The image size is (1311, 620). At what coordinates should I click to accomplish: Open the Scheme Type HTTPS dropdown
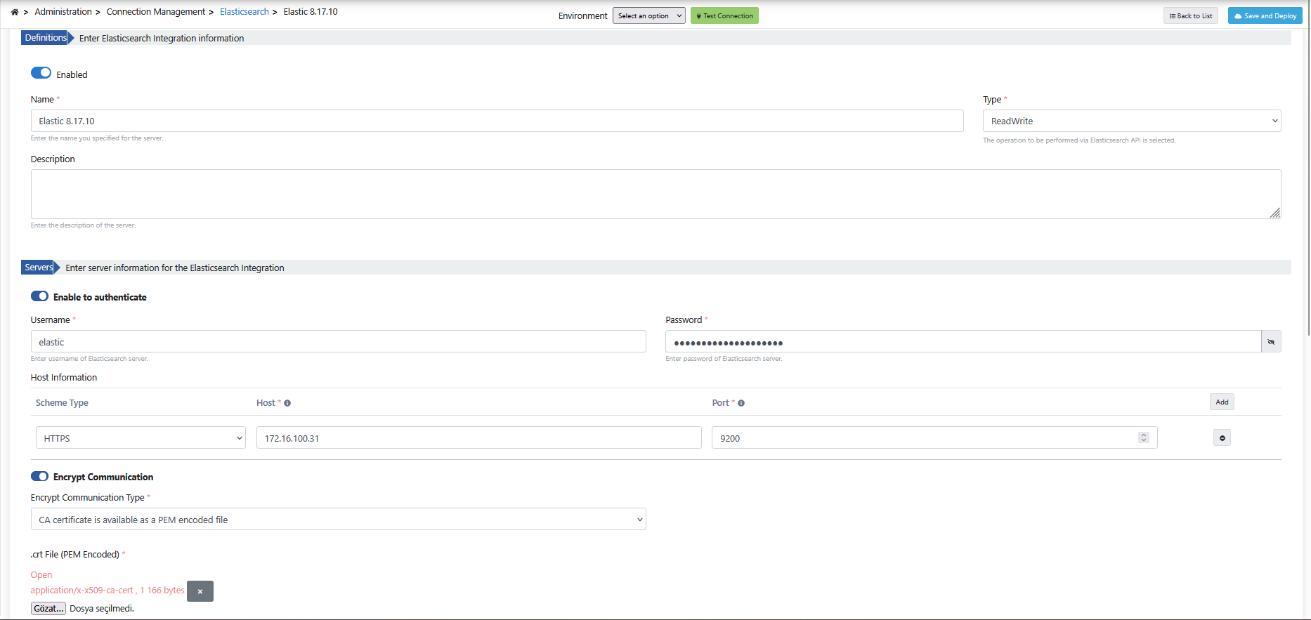coord(140,438)
